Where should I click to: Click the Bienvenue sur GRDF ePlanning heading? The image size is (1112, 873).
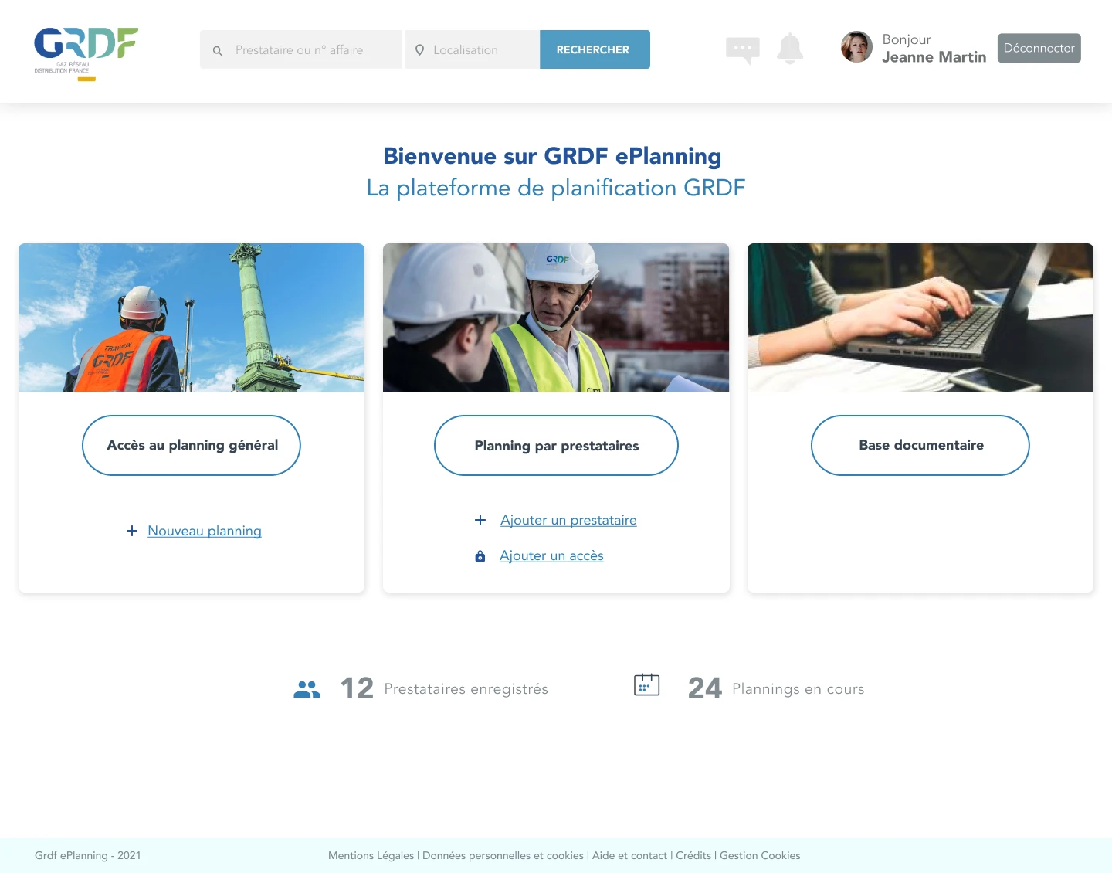tap(553, 156)
